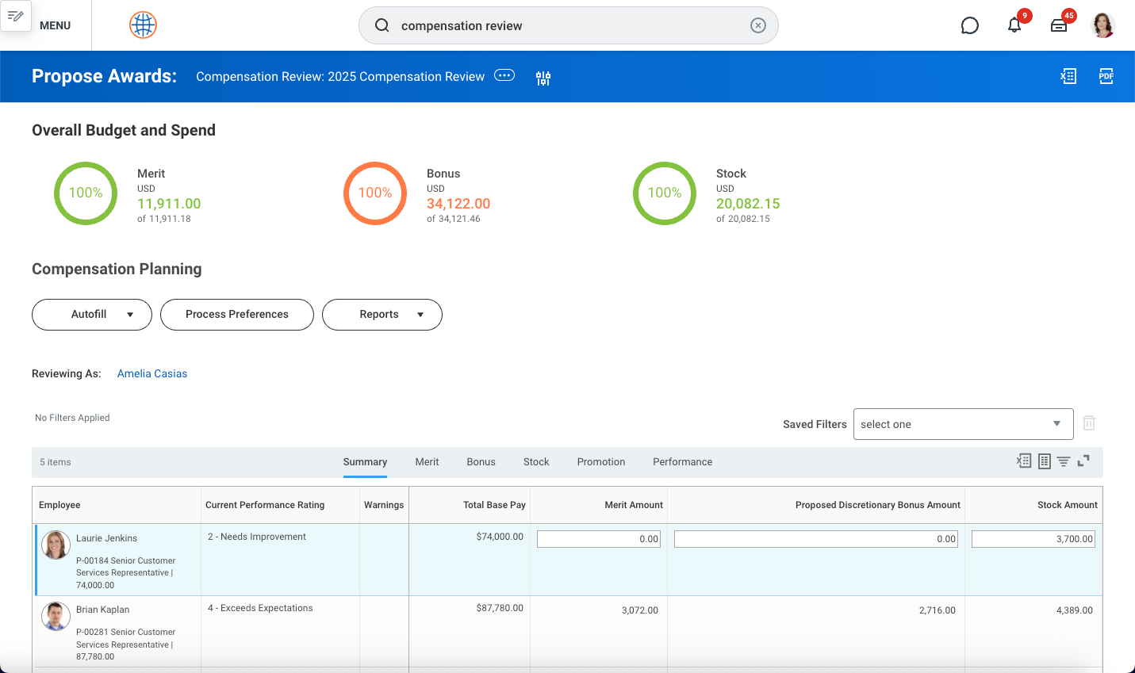Switch the grid to expanded row view
The height and width of the screenshot is (673, 1135).
1044,461
